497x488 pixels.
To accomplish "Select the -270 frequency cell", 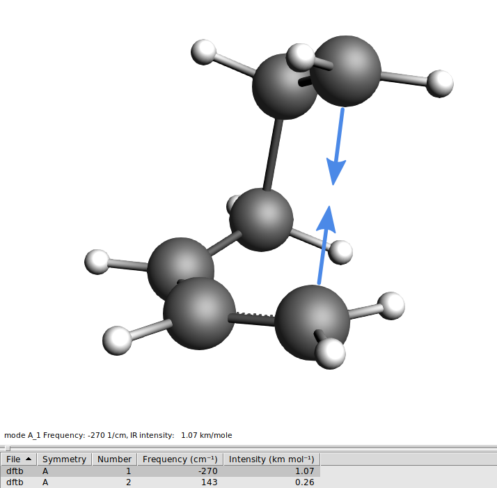I will pos(180,471).
